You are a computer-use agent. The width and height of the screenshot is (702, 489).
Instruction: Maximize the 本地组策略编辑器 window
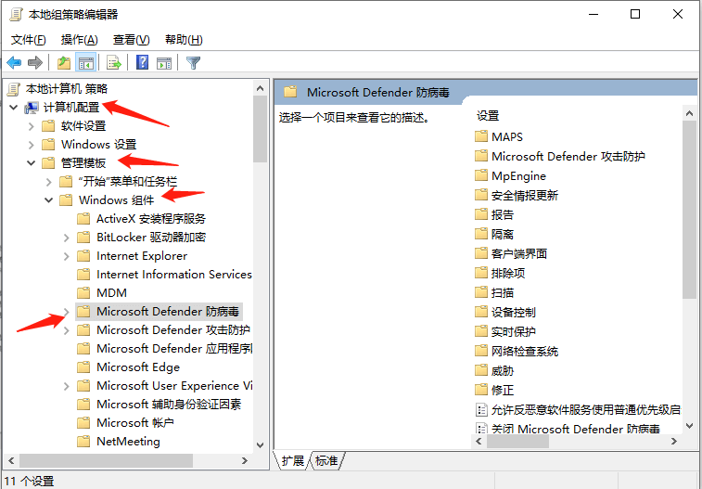(x=635, y=14)
